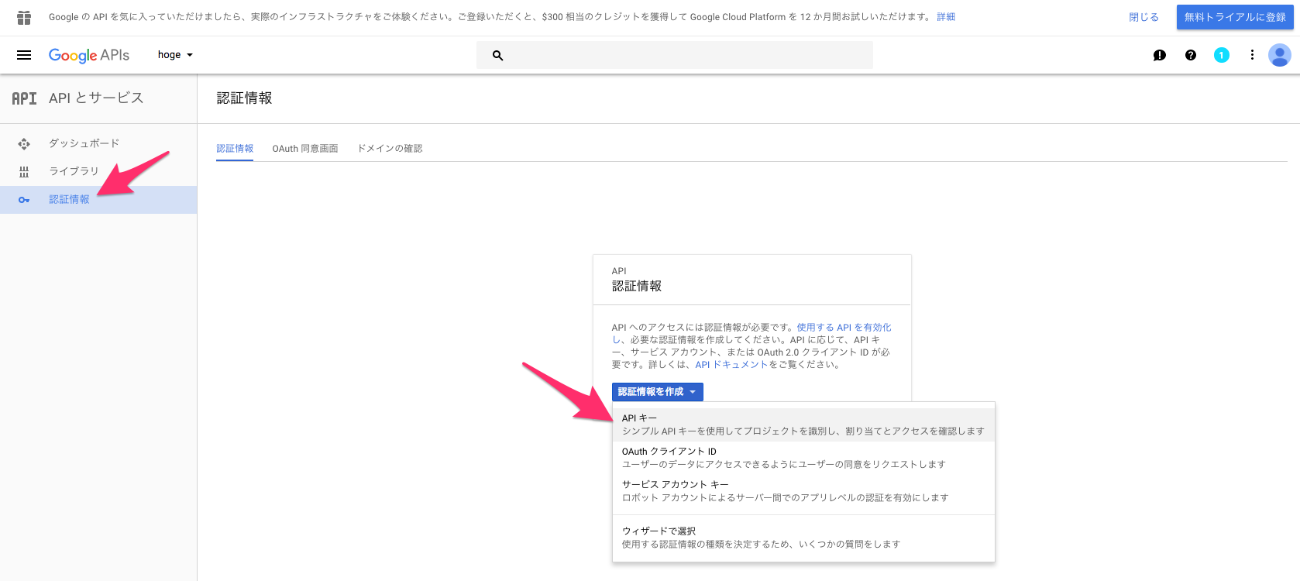Open the 使用する API を有効化し link
Screen dimensions: 1300x581
(844, 328)
